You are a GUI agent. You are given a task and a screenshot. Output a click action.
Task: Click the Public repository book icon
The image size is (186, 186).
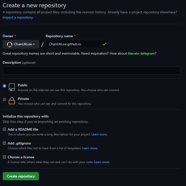[12, 87]
